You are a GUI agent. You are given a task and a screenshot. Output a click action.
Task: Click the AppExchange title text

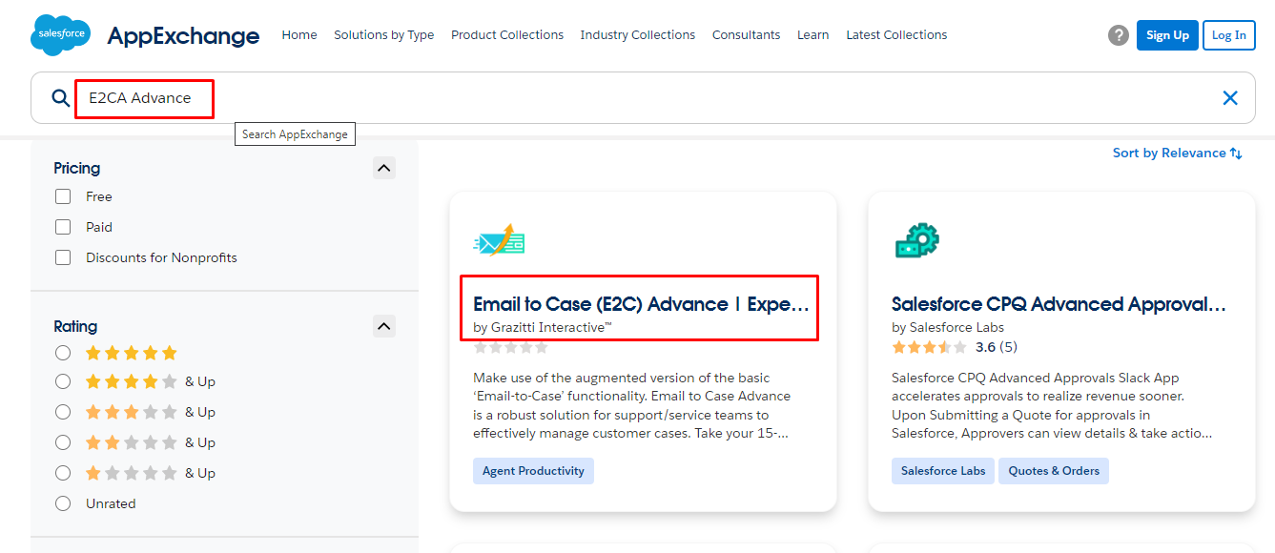click(x=183, y=35)
